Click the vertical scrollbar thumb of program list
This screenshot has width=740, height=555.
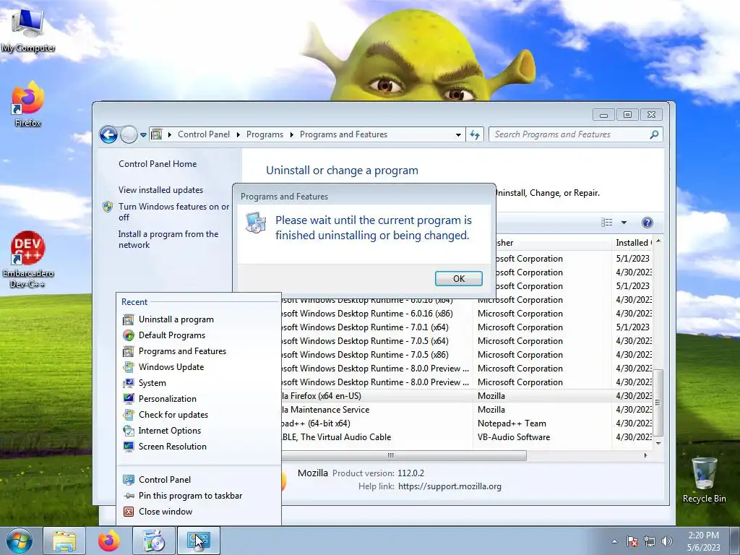pyautogui.click(x=658, y=403)
